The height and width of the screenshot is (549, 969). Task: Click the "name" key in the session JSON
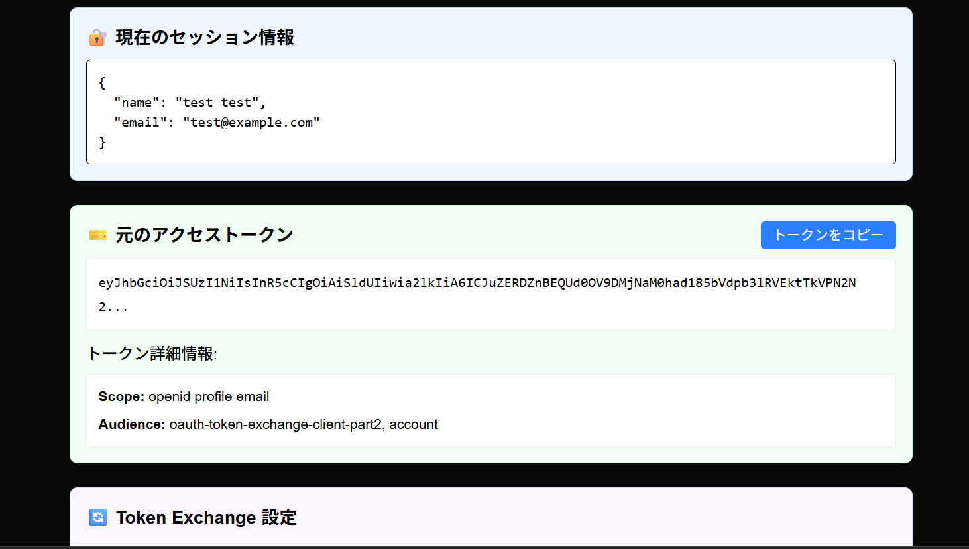click(136, 103)
